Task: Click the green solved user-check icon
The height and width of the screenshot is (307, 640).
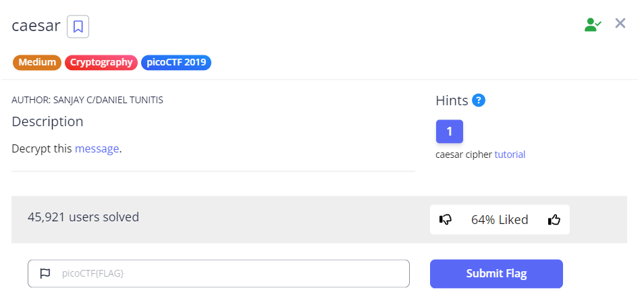Action: click(x=593, y=25)
